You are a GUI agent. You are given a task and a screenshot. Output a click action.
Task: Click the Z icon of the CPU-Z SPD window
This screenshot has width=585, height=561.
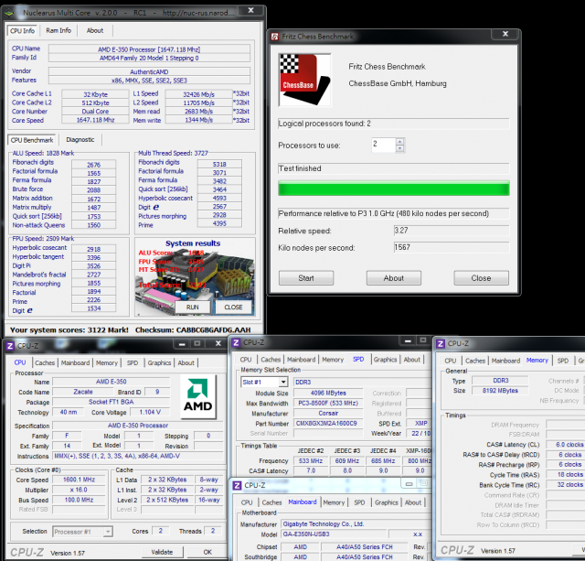pos(236,342)
